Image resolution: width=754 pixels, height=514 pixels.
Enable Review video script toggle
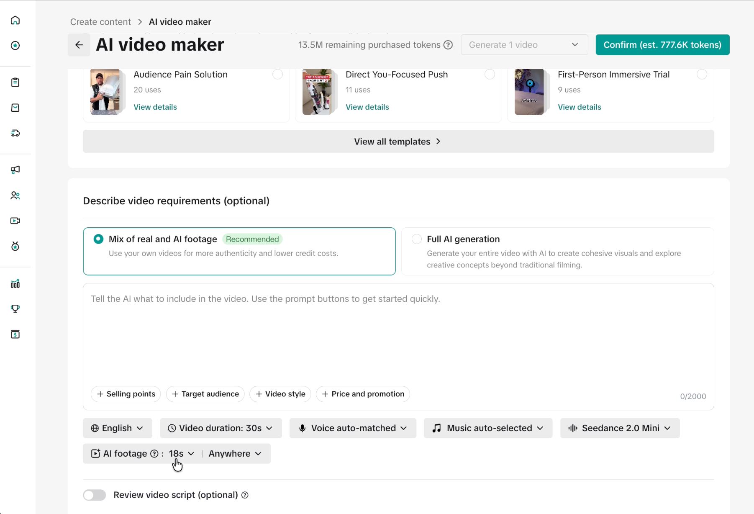tap(95, 495)
